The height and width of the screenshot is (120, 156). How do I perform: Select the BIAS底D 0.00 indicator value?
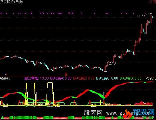(130, 78)
